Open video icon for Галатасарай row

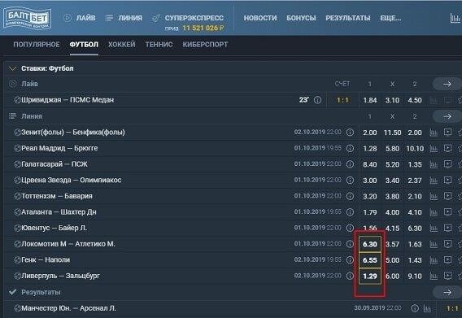point(447,163)
